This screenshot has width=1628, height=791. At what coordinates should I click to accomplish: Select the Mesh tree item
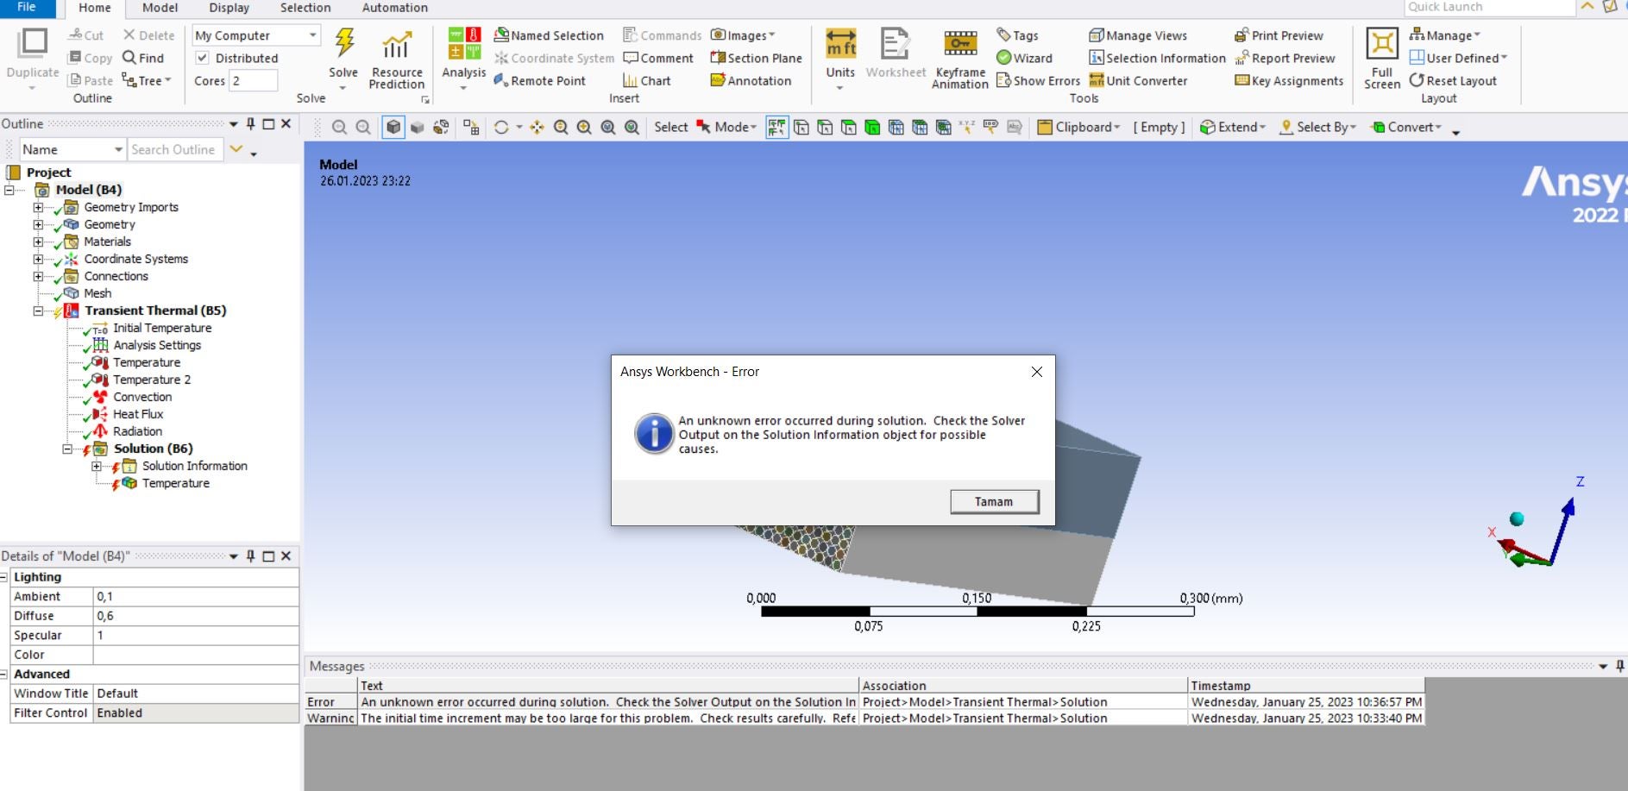click(97, 293)
